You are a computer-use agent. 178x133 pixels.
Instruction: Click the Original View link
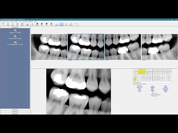point(165,89)
